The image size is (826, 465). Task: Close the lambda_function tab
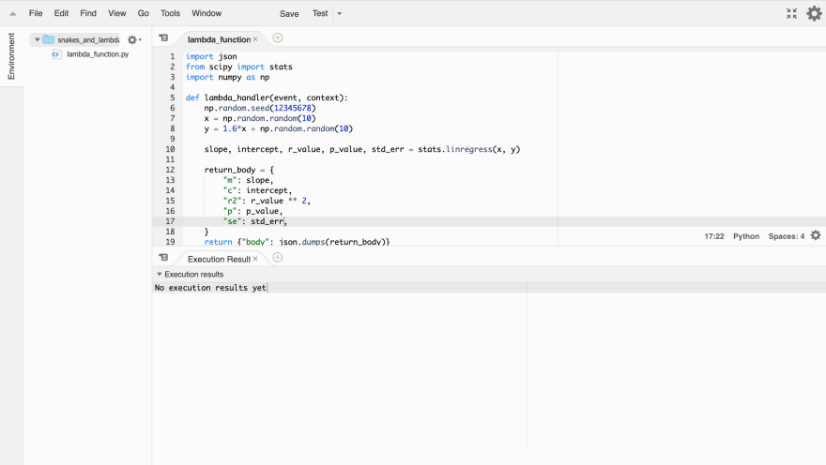[255, 39]
